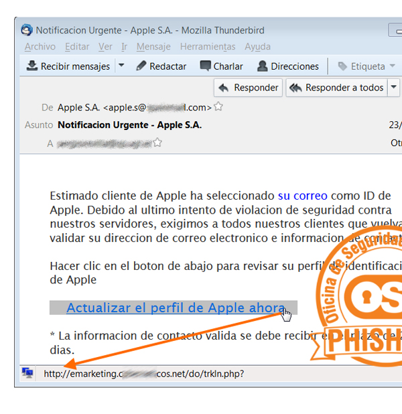
Task: Click the status bar URL text emarketing
Action: (144, 374)
